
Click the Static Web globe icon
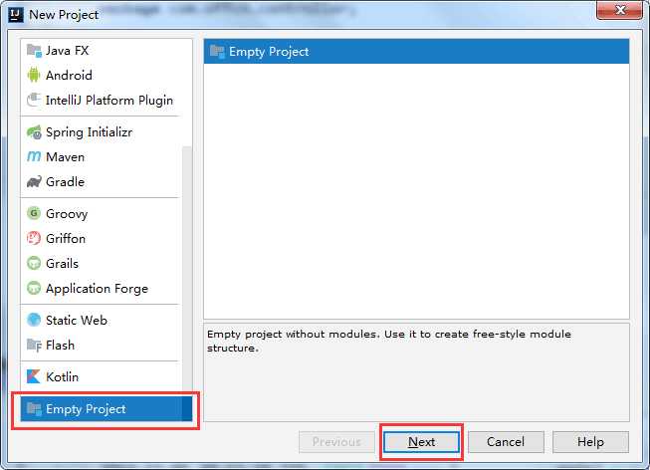[34, 320]
